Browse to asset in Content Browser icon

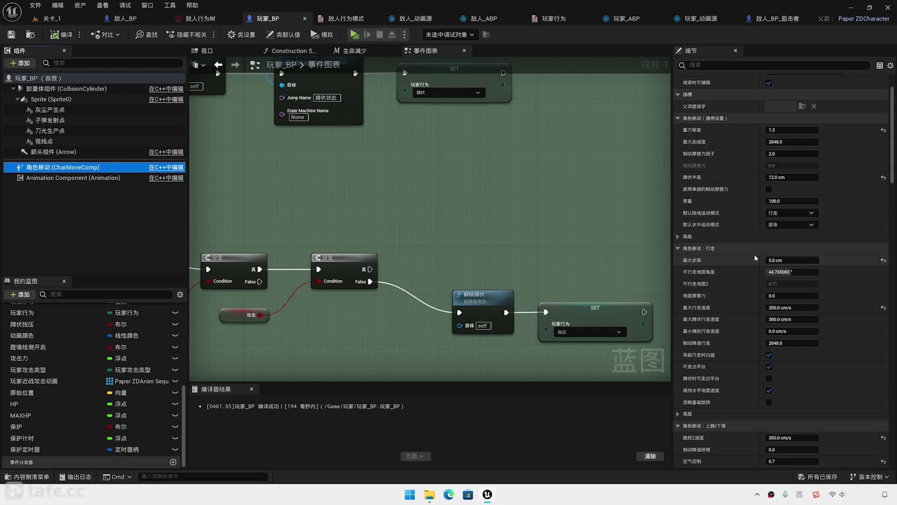point(30,35)
